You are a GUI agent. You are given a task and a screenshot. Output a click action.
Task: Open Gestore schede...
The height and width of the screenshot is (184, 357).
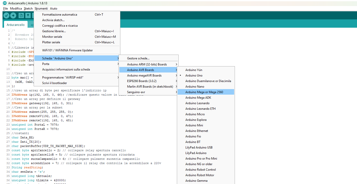(148, 58)
